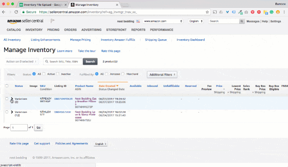Image resolution: width=288 pixels, height=167 pixels.
Task: Open Nest Bedding Easy Breather Pillow link
Action: coord(86,101)
